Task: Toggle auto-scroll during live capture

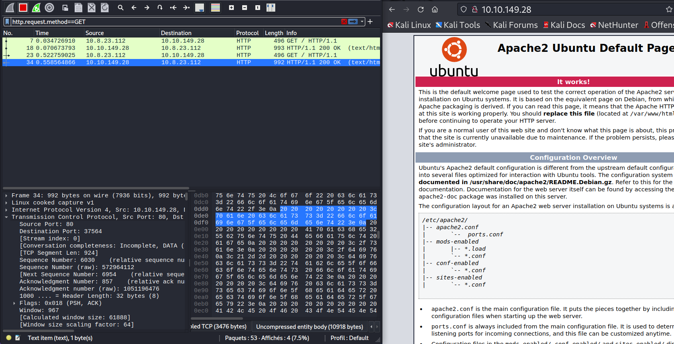Action: tap(200, 8)
